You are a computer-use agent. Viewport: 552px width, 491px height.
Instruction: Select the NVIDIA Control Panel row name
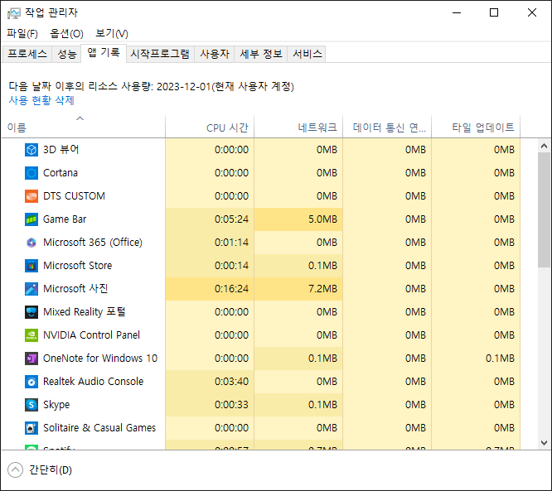(x=91, y=335)
